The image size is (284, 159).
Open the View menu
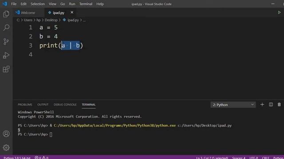pos(52,4)
